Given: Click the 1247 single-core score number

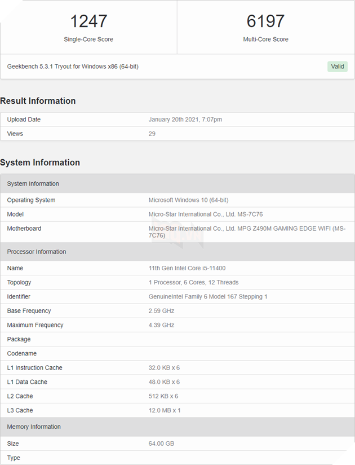Looking at the screenshot, I should coord(88,21).
